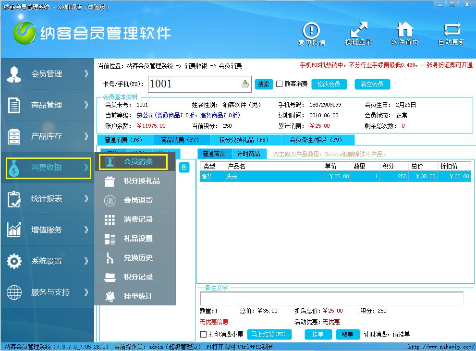
Task: Expand the 会员管理 sidebar section
Action: tap(47, 74)
